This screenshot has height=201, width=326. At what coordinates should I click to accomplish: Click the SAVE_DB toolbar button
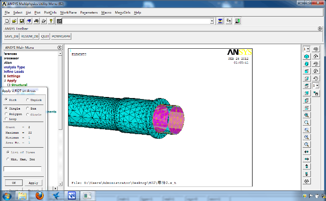coord(11,37)
